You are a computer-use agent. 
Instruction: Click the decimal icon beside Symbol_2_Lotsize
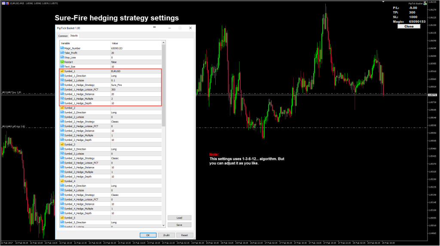(x=62, y=117)
